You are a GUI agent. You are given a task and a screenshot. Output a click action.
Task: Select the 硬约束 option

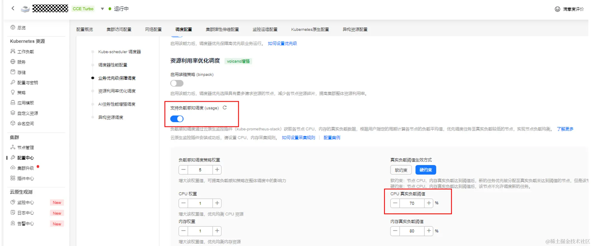coord(426,170)
